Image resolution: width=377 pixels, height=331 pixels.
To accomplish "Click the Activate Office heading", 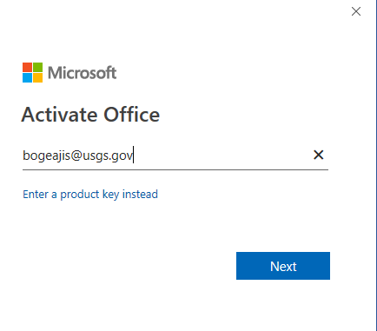I will pos(90,115).
